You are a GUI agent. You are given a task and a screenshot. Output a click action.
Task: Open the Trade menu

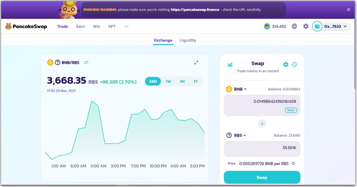(63, 26)
